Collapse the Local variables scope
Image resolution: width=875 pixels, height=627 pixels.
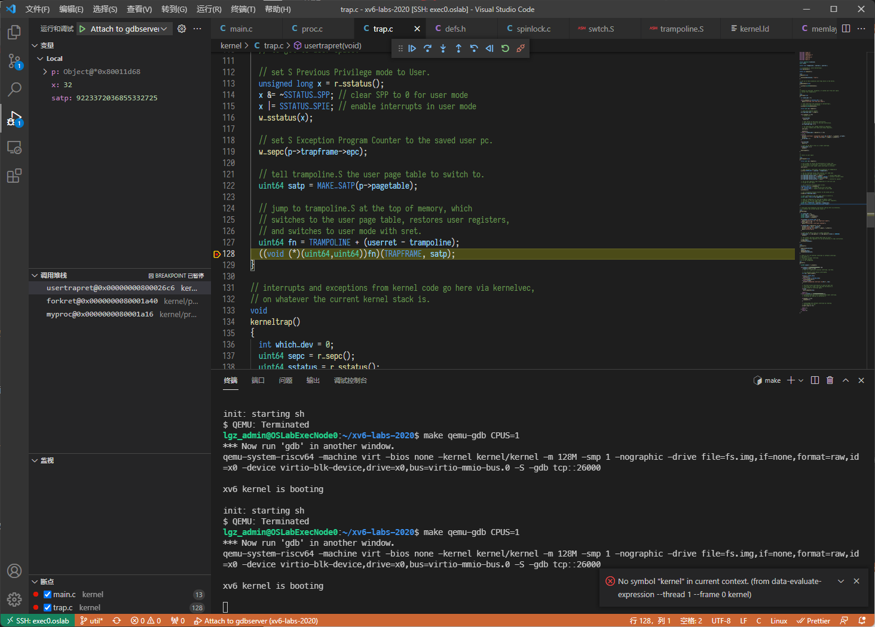pyautogui.click(x=40, y=59)
